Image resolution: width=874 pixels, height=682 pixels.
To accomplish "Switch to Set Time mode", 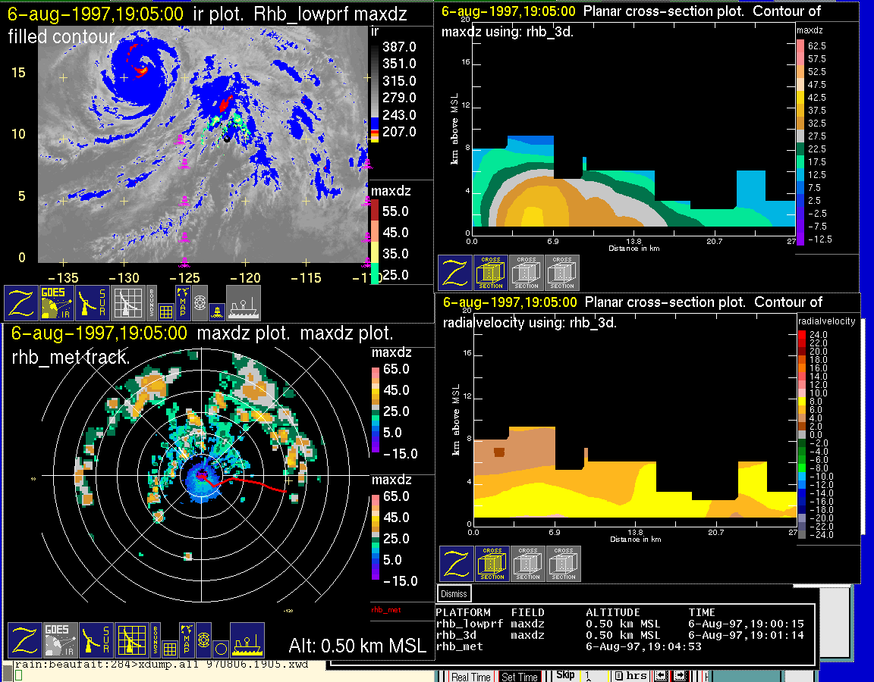I will point(519,677).
